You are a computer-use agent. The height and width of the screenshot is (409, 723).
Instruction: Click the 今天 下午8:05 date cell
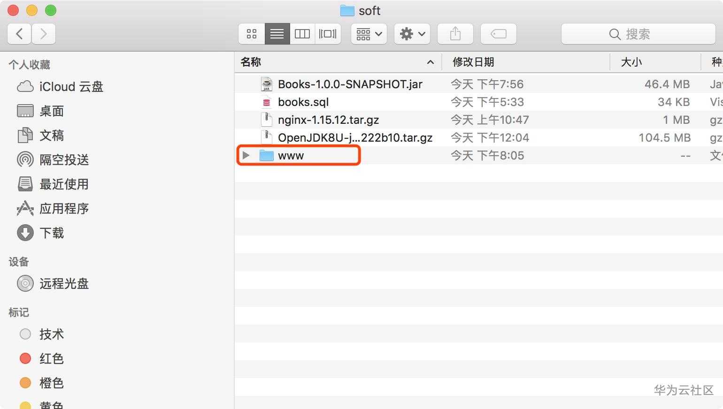click(x=487, y=155)
